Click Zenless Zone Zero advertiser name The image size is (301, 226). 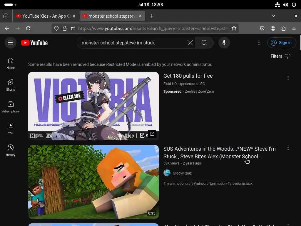click(199, 92)
